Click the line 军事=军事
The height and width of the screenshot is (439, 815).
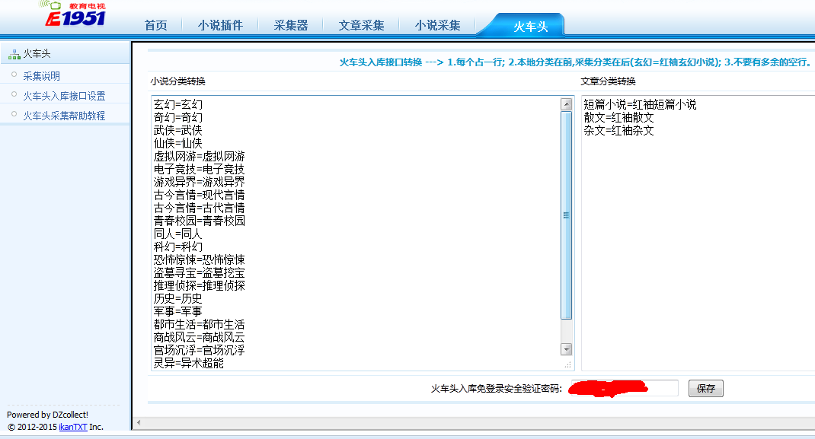[177, 312]
